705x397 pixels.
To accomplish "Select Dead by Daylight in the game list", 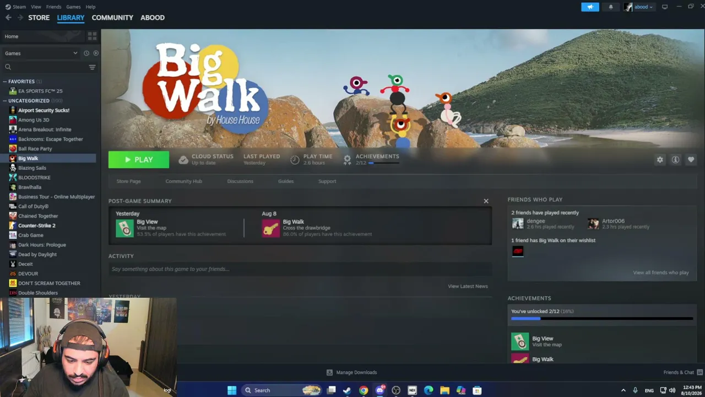I will pyautogui.click(x=37, y=255).
